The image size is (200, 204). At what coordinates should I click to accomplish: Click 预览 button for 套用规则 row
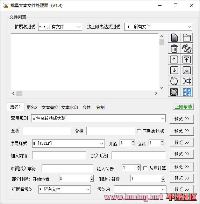tap(182, 119)
